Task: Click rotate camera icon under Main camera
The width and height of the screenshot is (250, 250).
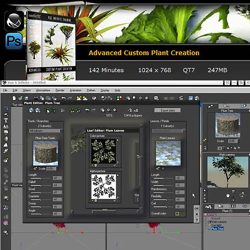Action: (242, 195)
